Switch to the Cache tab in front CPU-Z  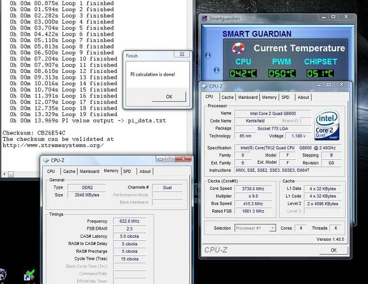point(228,98)
